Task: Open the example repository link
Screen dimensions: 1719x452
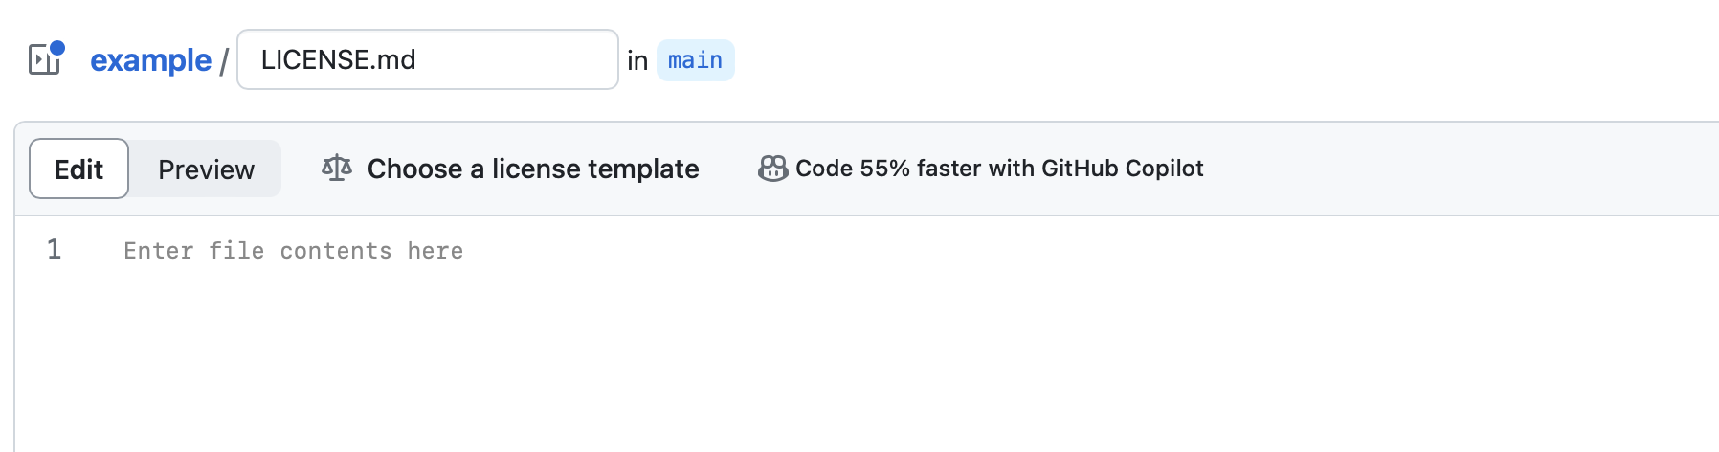Action: pyautogui.click(x=150, y=60)
